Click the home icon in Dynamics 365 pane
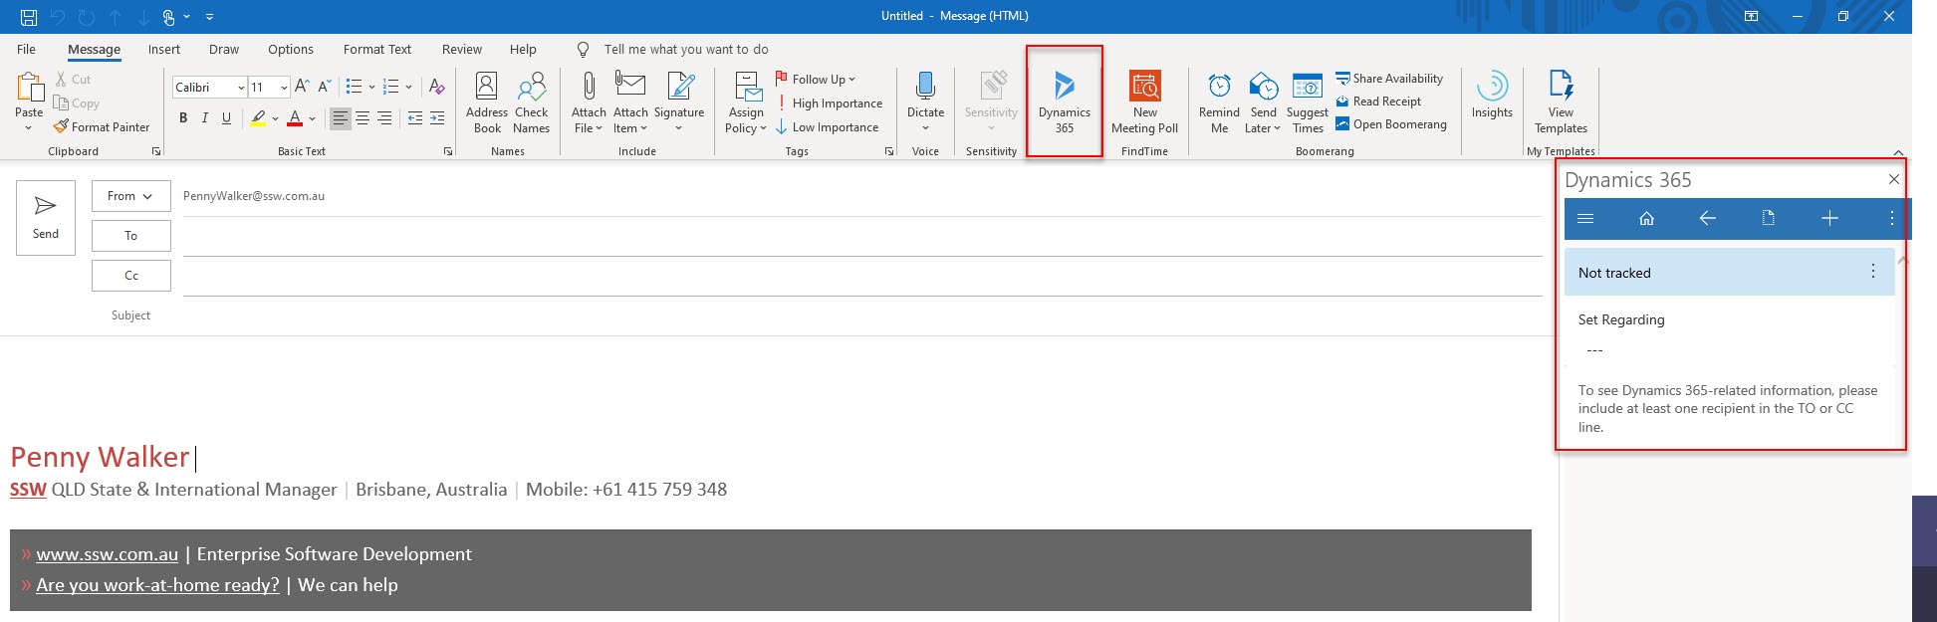 point(1646,219)
